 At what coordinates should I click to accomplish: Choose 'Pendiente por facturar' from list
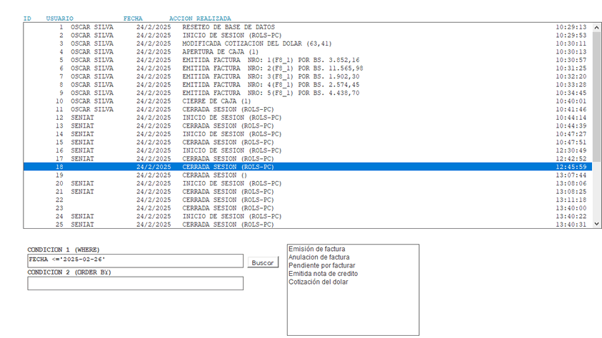coord(322,265)
